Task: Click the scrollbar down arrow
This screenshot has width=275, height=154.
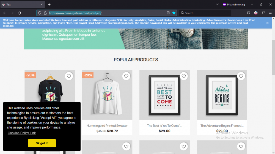Action: tap(273, 152)
